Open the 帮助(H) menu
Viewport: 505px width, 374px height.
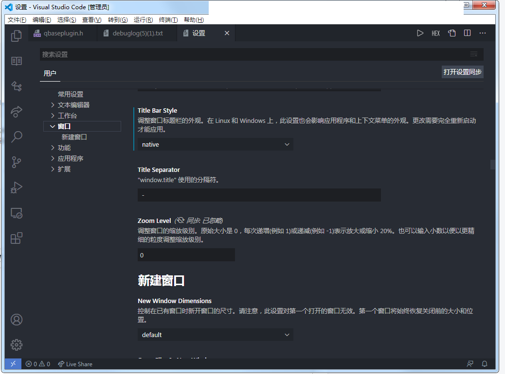(x=194, y=20)
